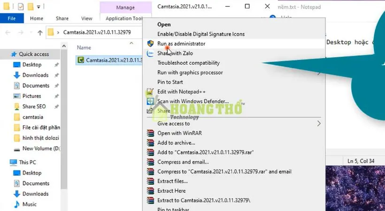
Task: Select Pin to Start
Action: pyautogui.click(x=170, y=82)
